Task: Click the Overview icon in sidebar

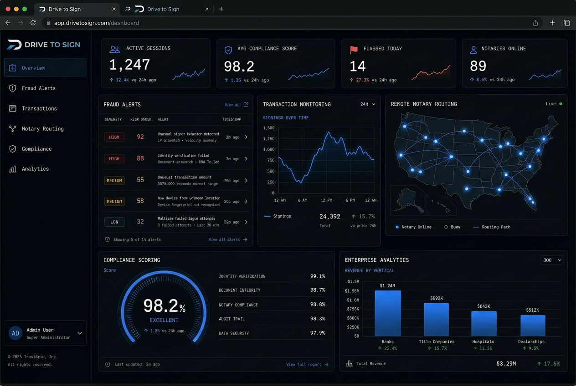Action: coord(13,68)
